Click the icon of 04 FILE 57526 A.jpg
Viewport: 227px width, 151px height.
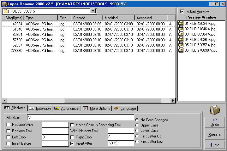[181, 40]
